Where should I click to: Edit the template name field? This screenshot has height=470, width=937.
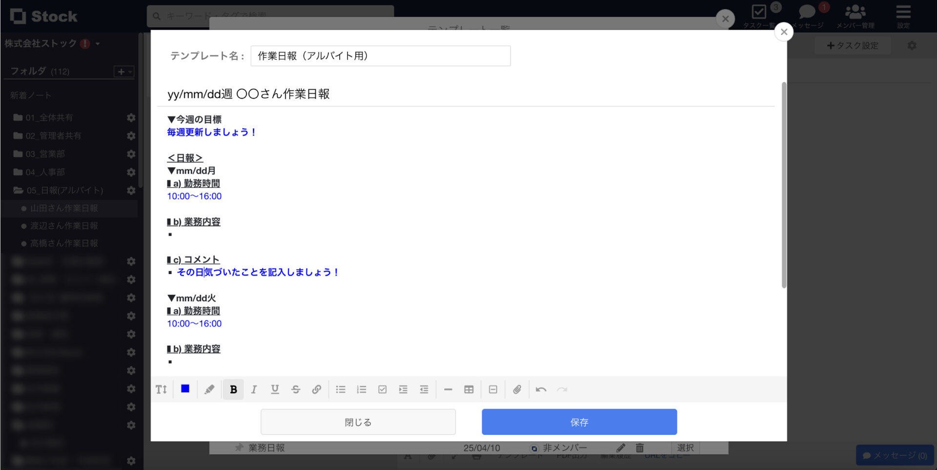pos(381,56)
